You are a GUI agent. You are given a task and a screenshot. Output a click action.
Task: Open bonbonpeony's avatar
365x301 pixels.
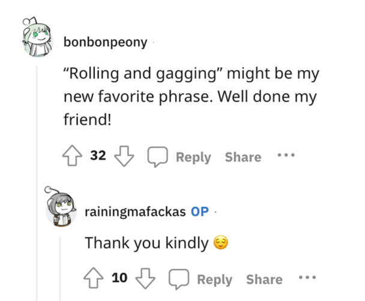point(37,37)
